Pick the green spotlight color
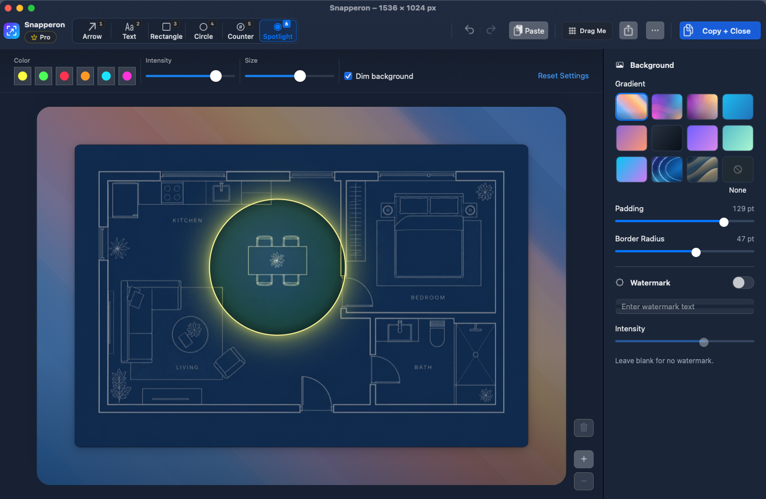This screenshot has width=766, height=499. coord(44,76)
